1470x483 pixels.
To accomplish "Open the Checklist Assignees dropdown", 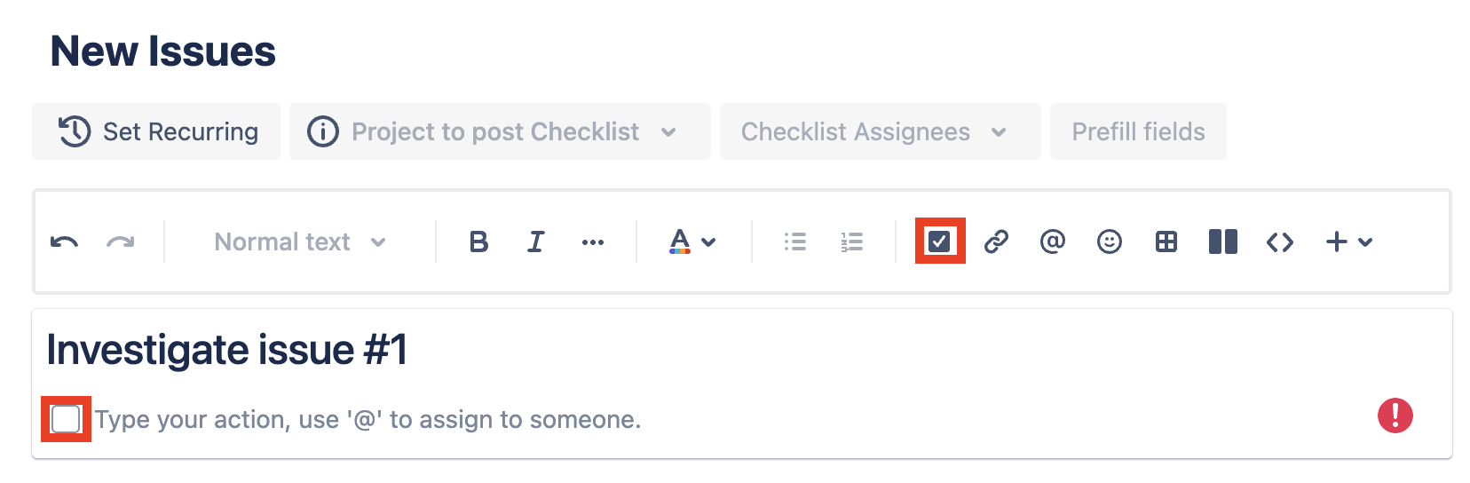I will [880, 131].
